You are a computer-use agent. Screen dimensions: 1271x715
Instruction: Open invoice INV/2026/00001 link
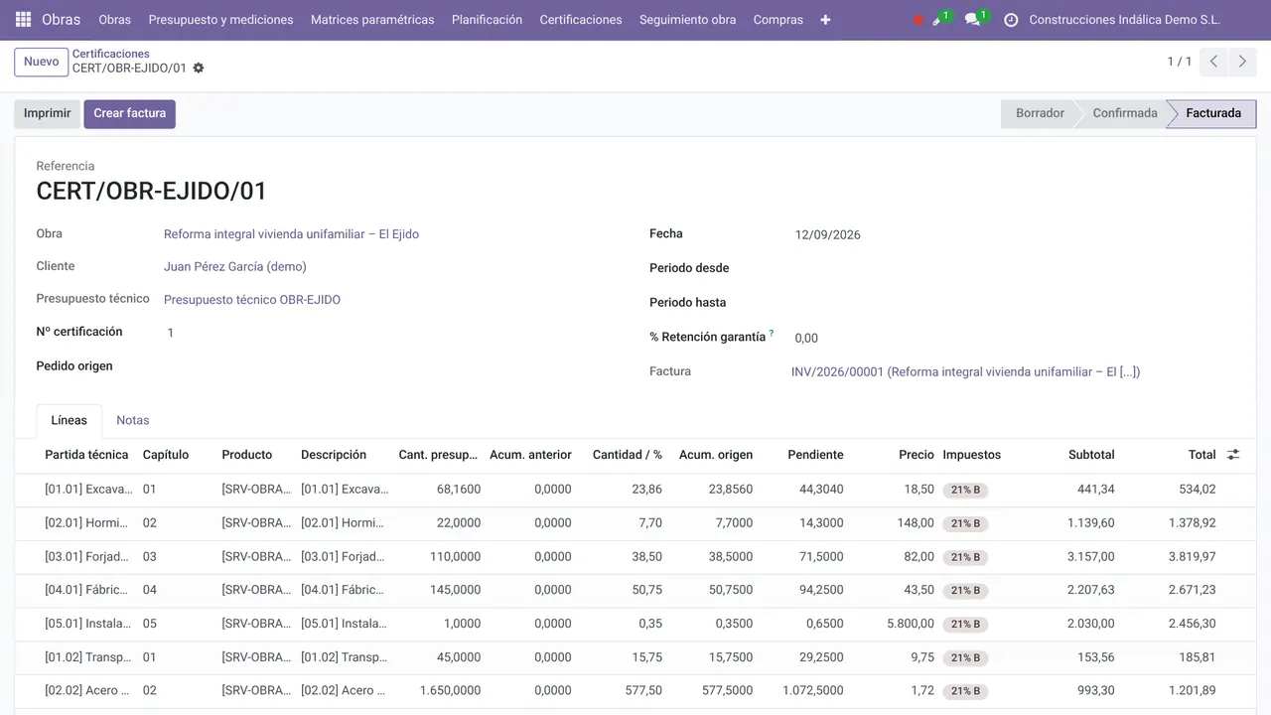pyautogui.click(x=965, y=372)
